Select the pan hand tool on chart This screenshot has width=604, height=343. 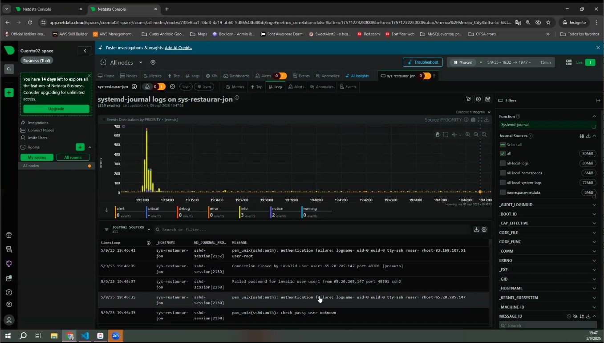point(438,135)
